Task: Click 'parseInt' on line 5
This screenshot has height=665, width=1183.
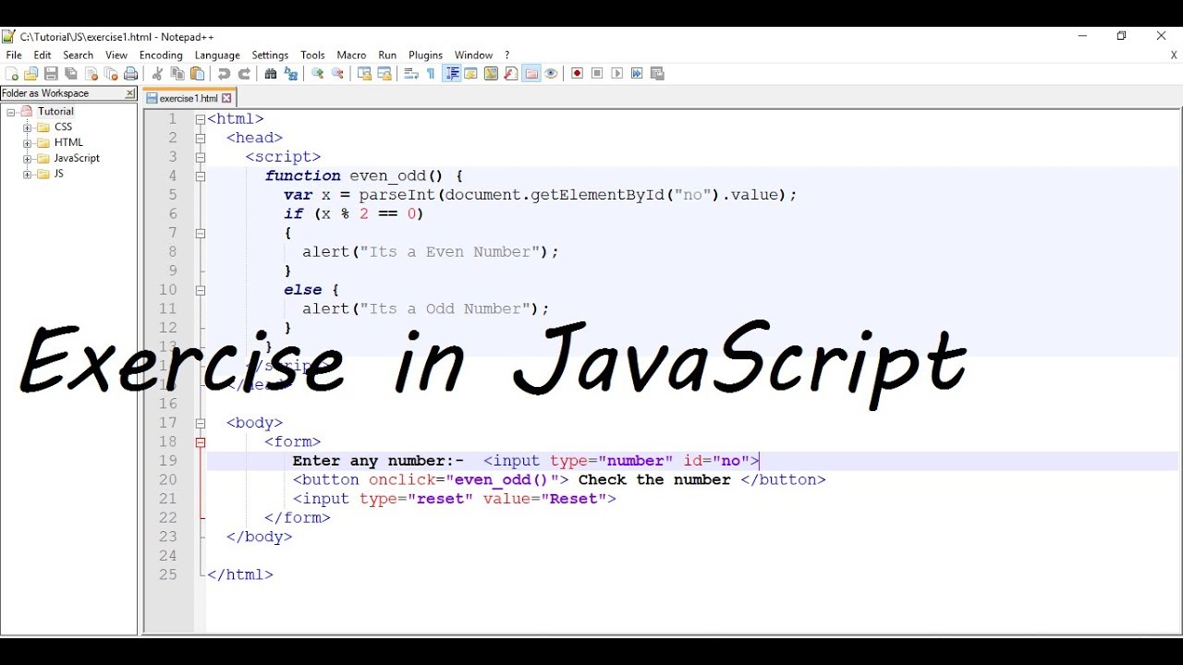Action: [396, 195]
